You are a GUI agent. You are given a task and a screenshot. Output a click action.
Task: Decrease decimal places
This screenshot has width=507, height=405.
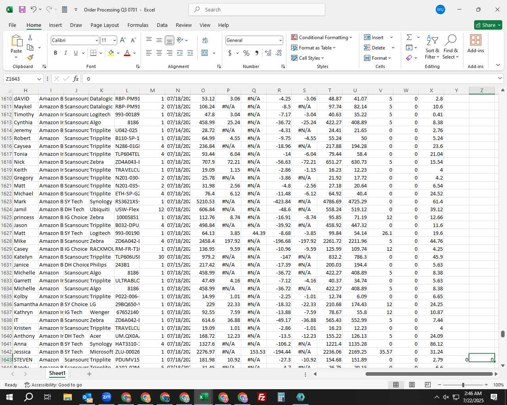click(x=278, y=53)
